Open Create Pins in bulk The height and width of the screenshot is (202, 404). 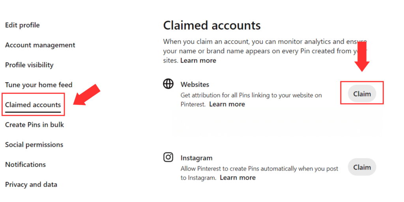click(x=35, y=125)
